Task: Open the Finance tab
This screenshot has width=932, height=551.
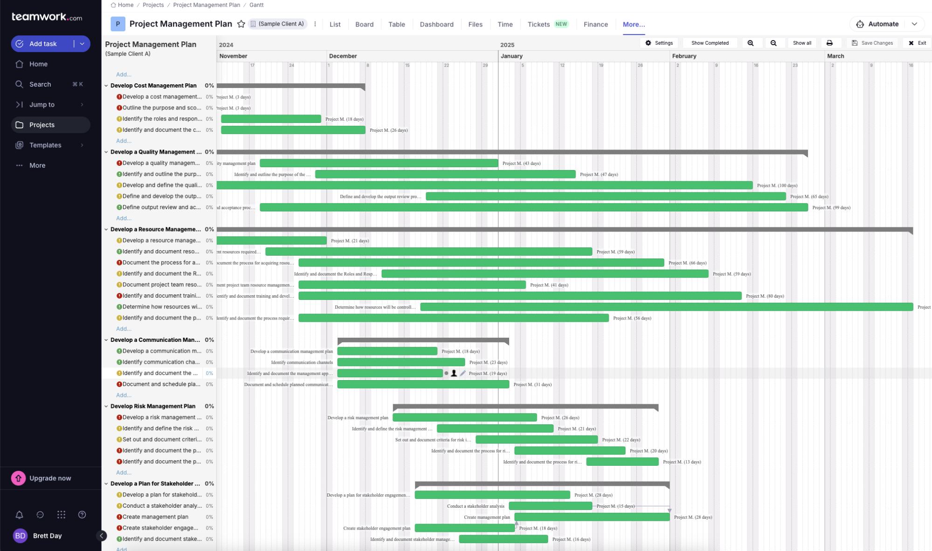Action: pyautogui.click(x=595, y=24)
